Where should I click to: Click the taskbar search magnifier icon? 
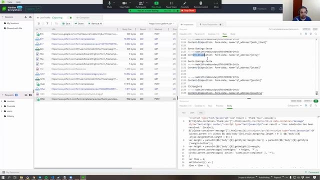[x=9, y=177]
